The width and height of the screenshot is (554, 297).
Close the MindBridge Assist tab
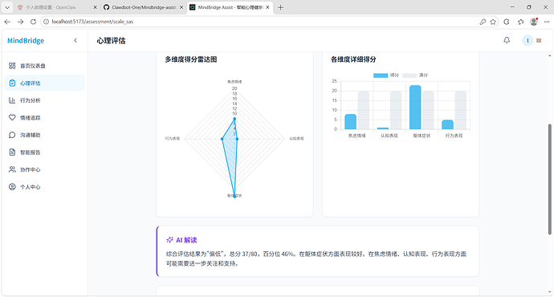tap(268, 7)
